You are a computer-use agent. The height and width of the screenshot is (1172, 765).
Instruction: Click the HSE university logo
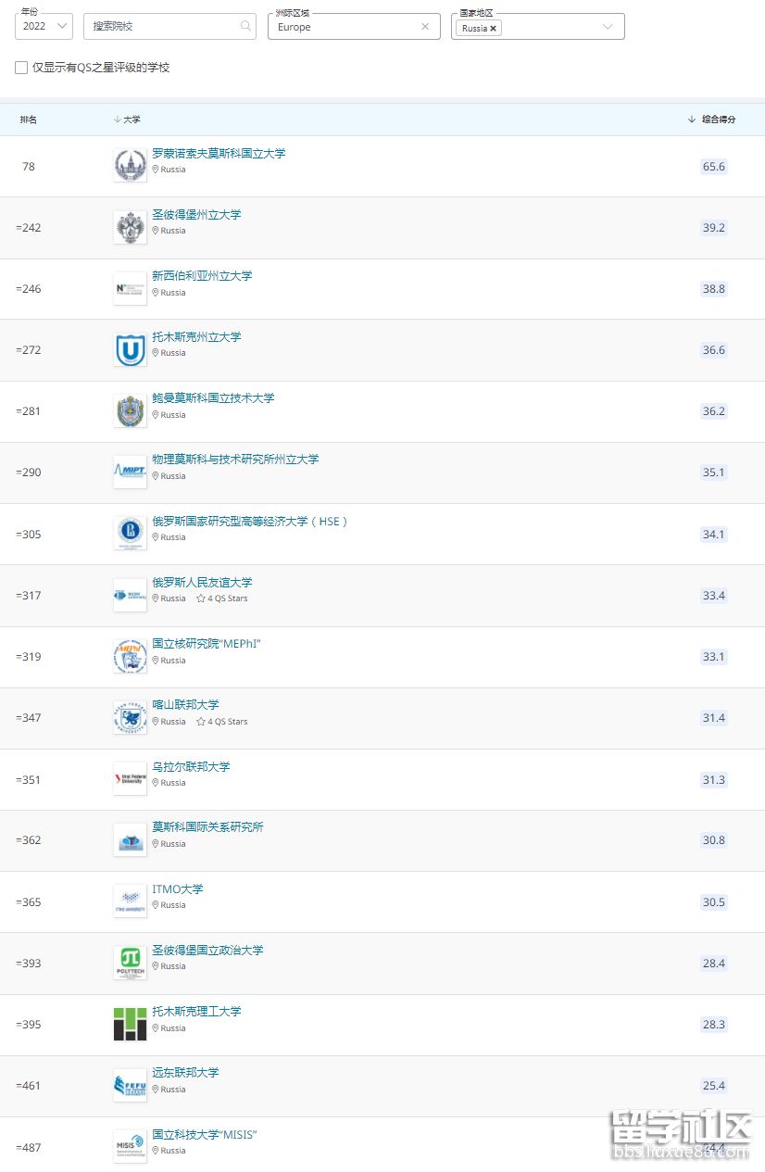click(130, 533)
